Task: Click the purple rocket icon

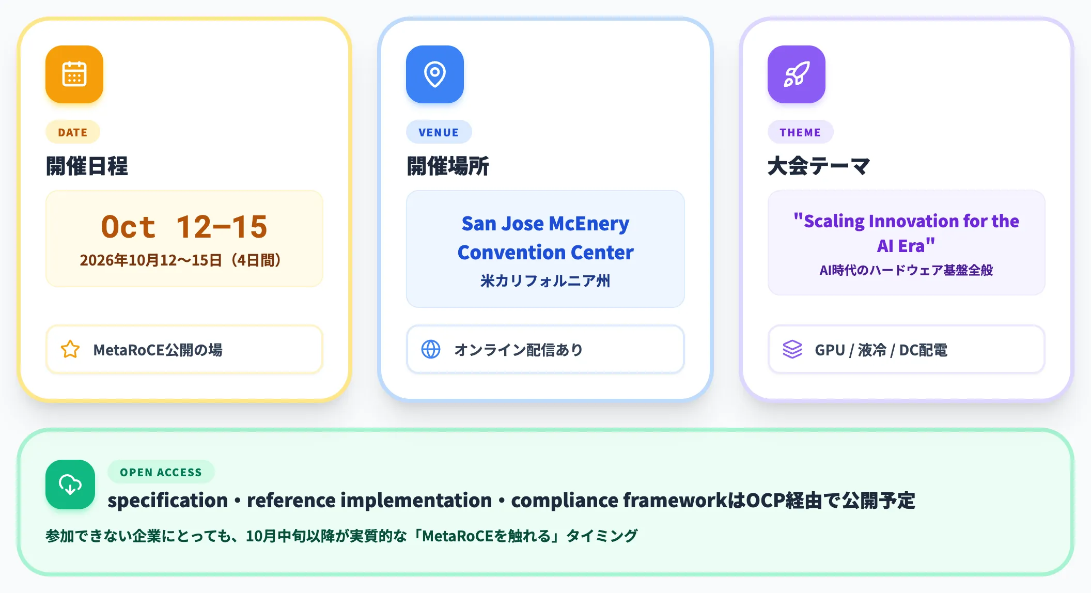Action: pyautogui.click(x=797, y=74)
